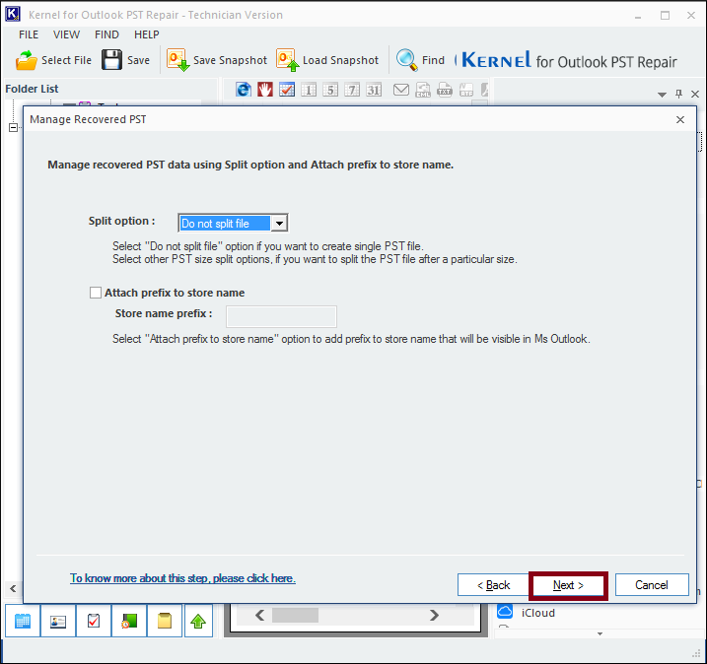
Task: Open the HELP menu
Action: click(147, 34)
